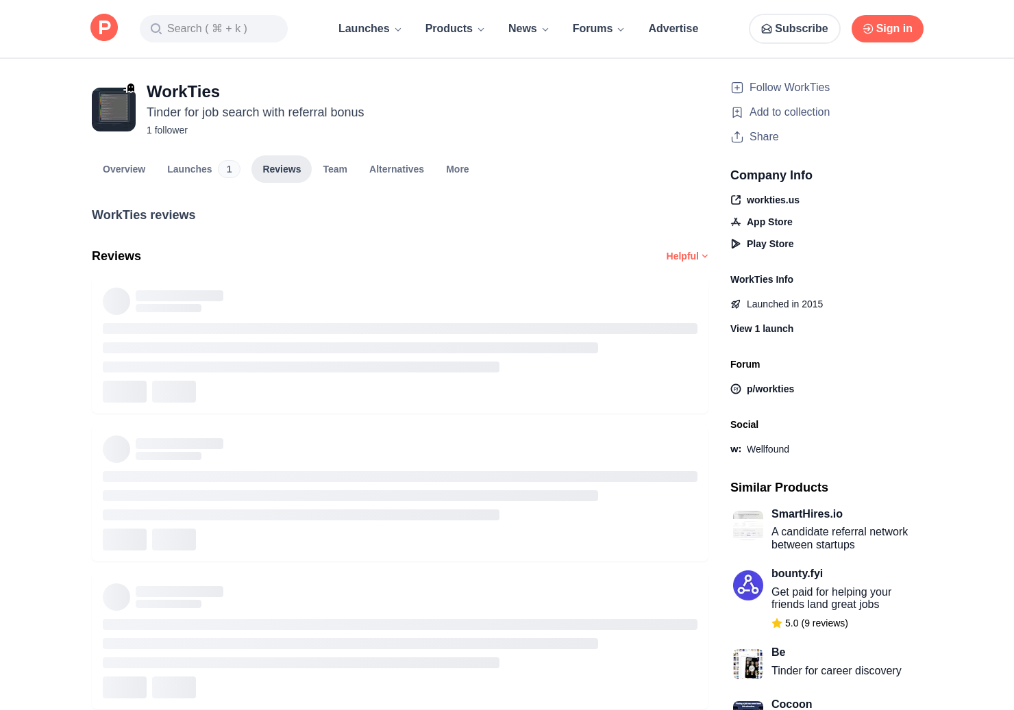Open the p/workties forum link
Image resolution: width=1014 pixels, height=710 pixels.
pos(770,389)
